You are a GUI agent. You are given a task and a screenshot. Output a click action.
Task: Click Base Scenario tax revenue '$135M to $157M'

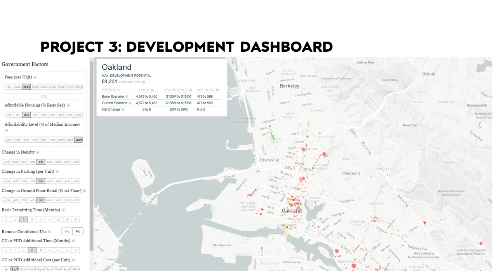tap(179, 96)
